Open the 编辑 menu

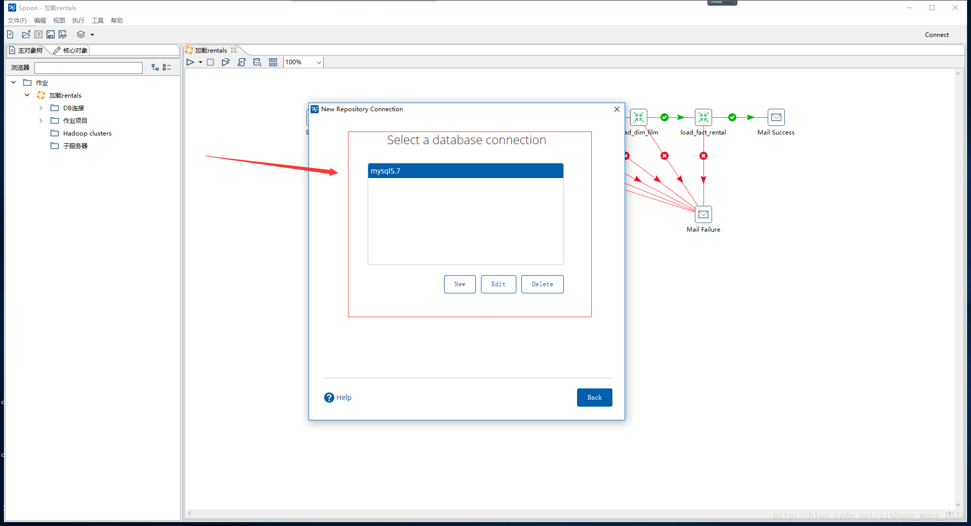pos(40,20)
